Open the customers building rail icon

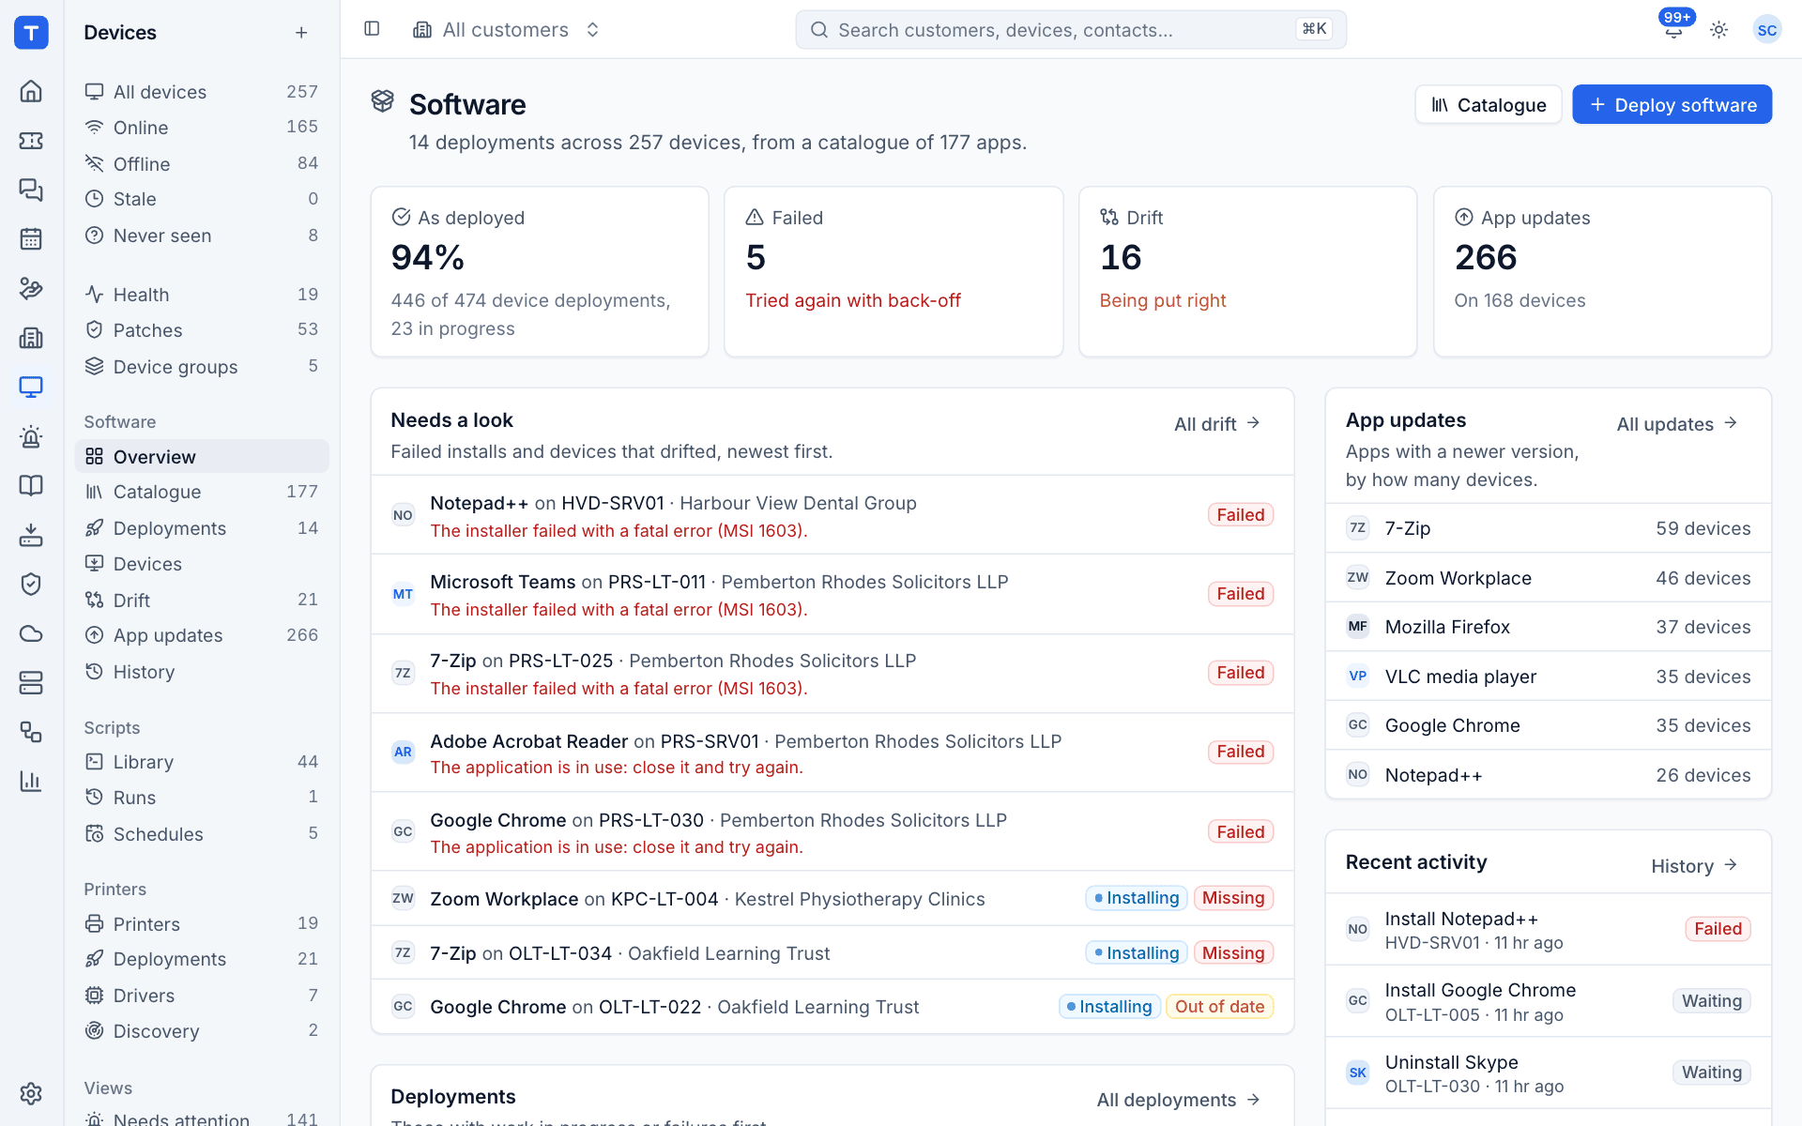[x=31, y=338]
